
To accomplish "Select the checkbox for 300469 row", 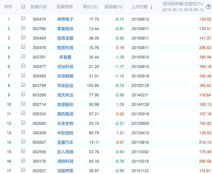I will pos(23,37).
